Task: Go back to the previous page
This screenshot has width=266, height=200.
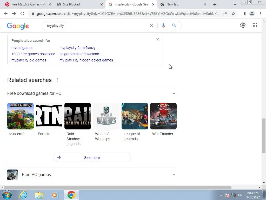Action: pos(6,14)
